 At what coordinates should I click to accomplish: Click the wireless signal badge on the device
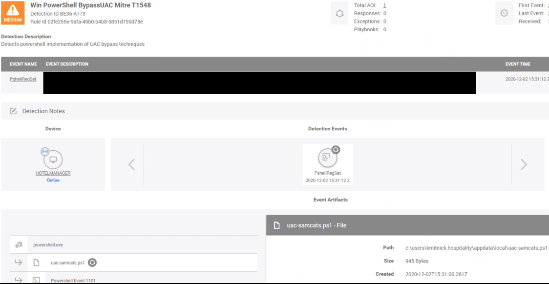click(x=44, y=151)
